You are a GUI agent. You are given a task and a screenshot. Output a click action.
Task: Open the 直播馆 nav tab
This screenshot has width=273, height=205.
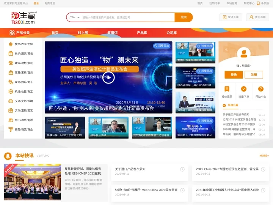click(x=113, y=33)
